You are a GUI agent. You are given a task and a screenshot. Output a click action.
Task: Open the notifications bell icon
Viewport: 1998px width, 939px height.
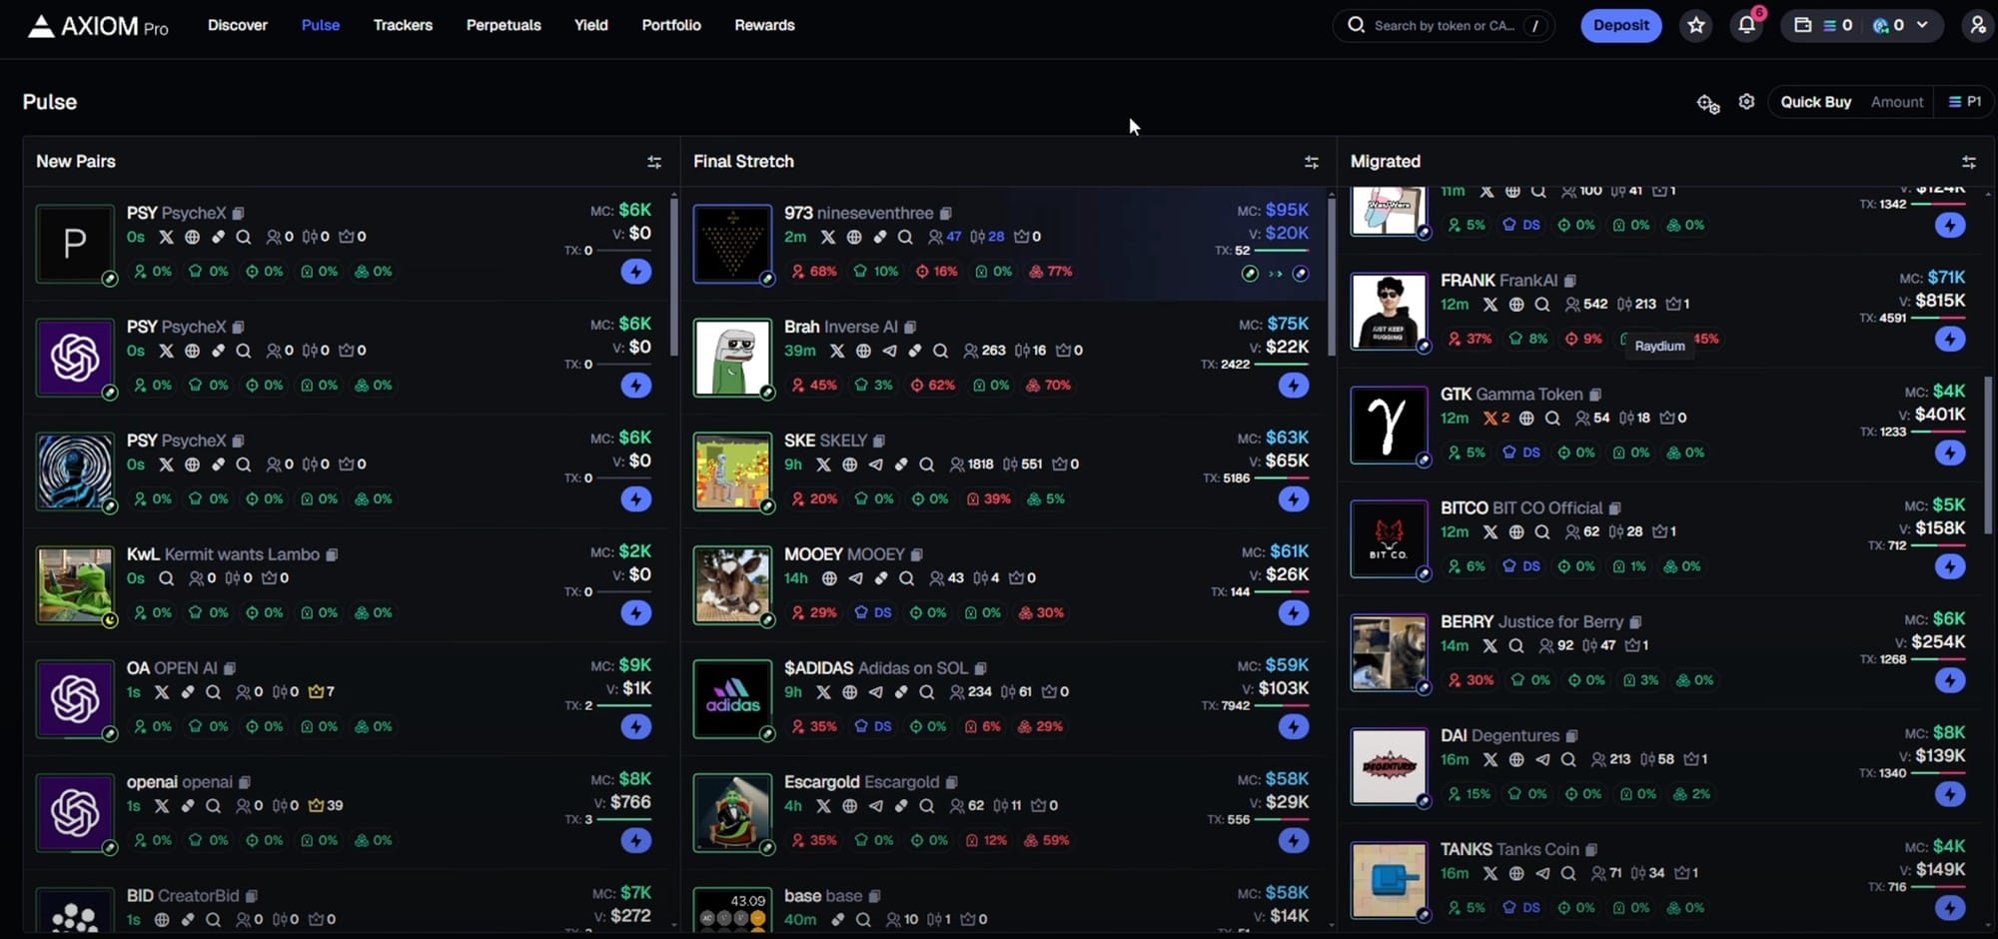[1746, 25]
